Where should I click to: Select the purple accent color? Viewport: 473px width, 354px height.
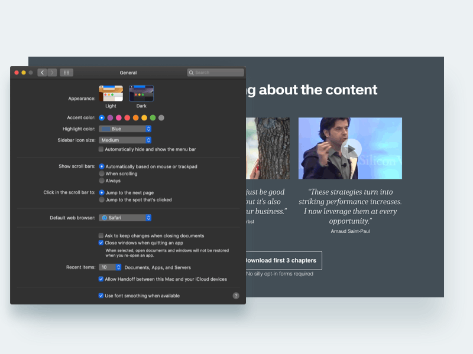click(110, 117)
